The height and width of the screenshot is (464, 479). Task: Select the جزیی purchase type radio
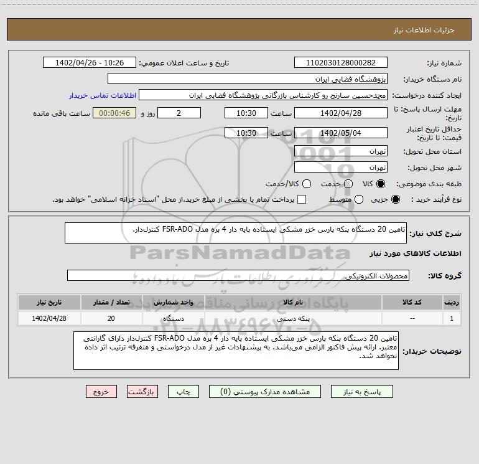point(396,199)
